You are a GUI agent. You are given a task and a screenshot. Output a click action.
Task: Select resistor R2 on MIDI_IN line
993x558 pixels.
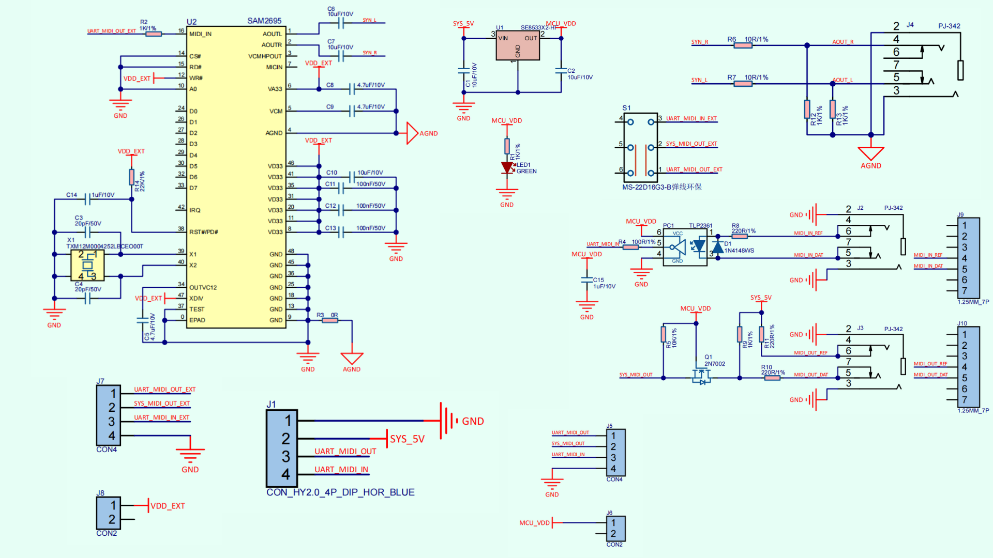pos(154,34)
